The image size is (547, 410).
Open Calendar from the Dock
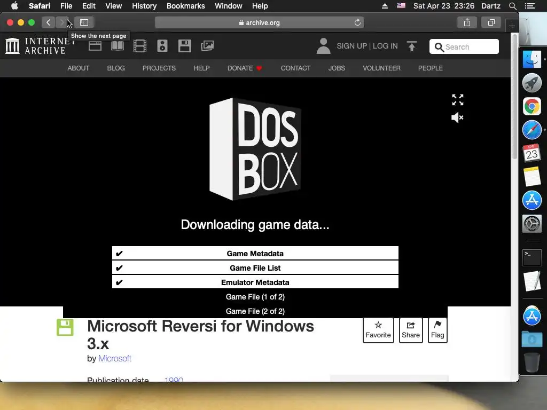click(532, 153)
